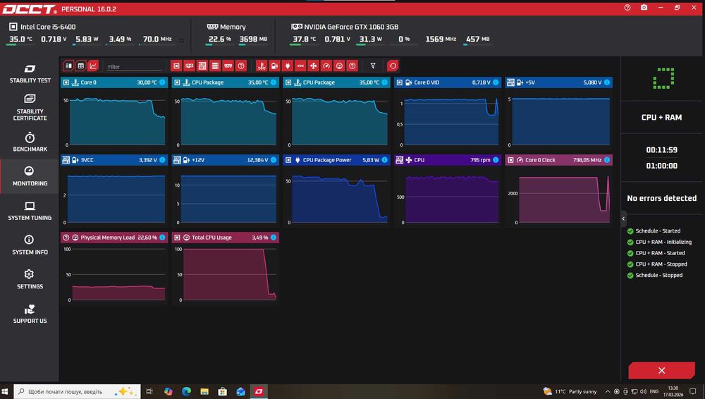Screen dimensions: 705x399
Task: Click the Total CPU Usage graph
Action: coord(226,274)
